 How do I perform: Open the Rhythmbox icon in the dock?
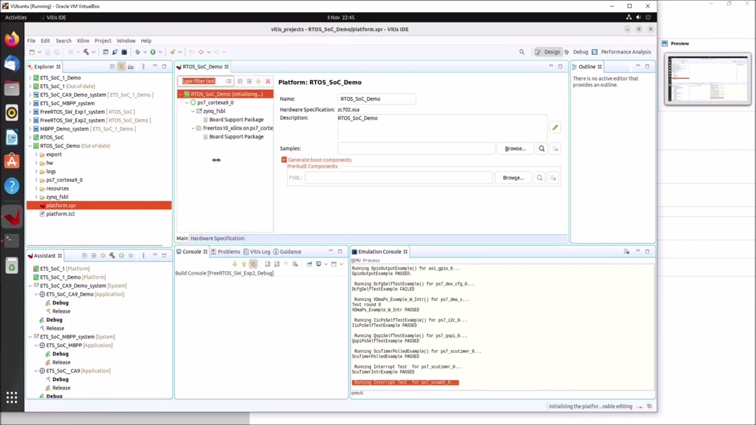click(x=12, y=113)
